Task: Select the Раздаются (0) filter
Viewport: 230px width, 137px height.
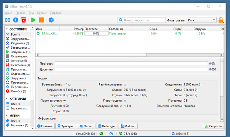Action: (18, 43)
